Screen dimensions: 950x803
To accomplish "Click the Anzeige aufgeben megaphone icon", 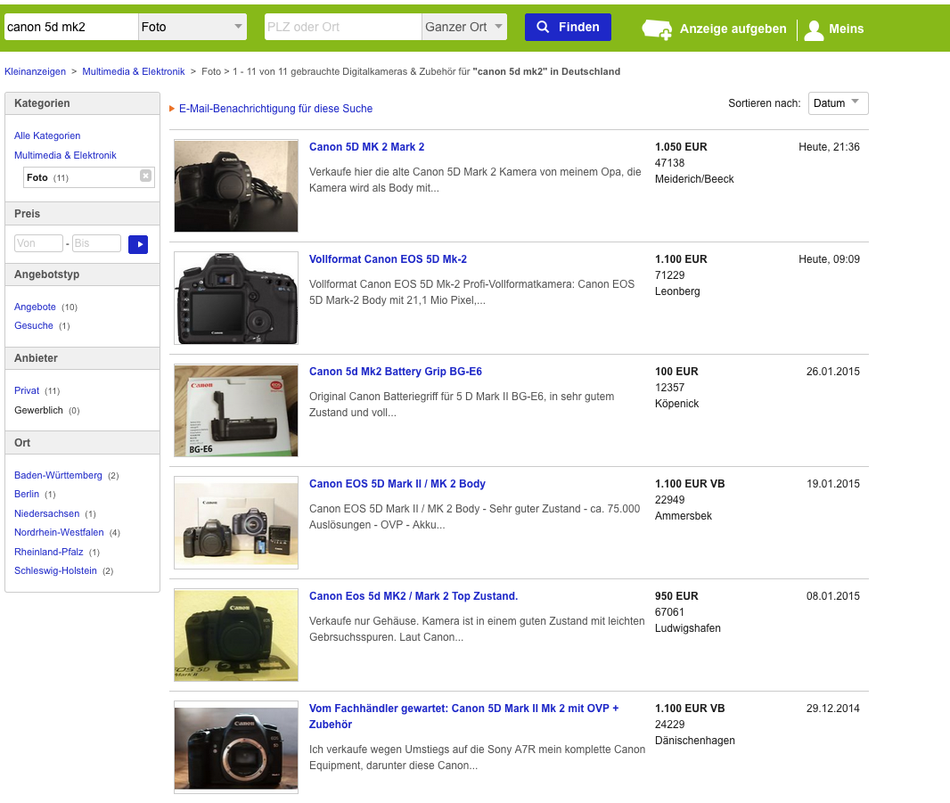I will (657, 29).
